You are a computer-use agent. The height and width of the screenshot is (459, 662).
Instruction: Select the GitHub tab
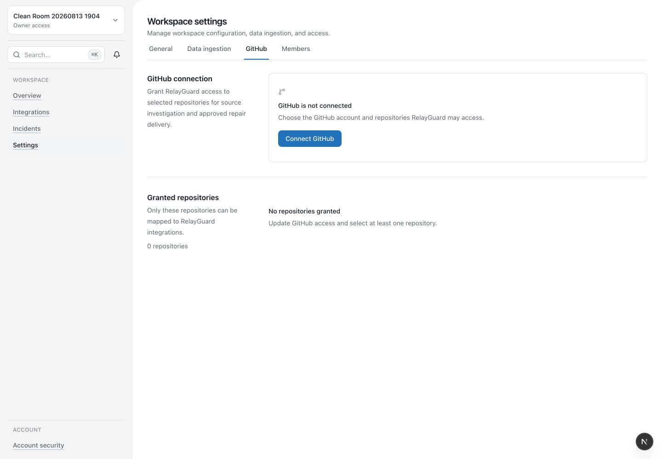click(x=256, y=49)
